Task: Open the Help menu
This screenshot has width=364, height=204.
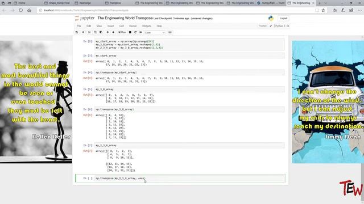Action: (159, 26)
